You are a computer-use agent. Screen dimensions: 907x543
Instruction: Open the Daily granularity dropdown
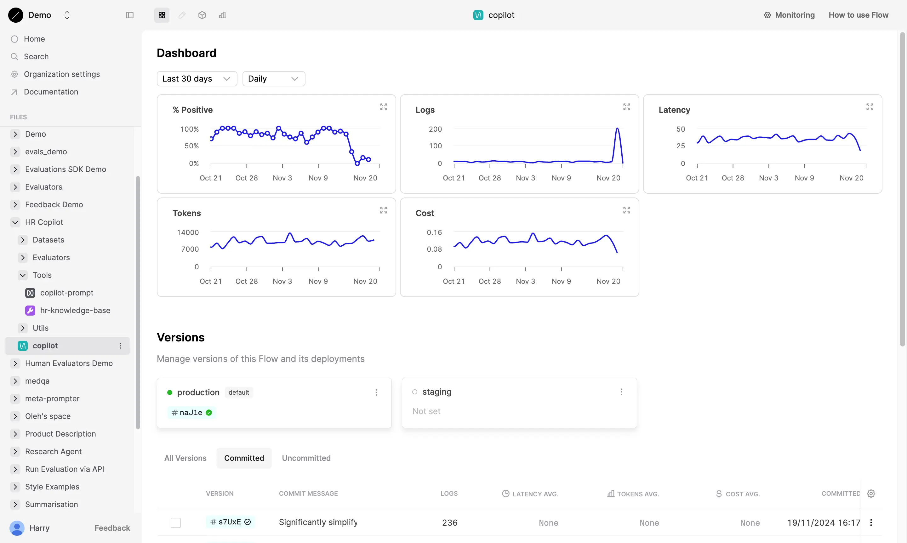(273, 78)
